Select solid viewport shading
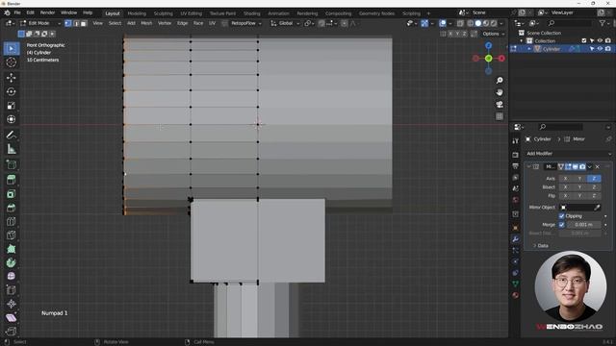Screen dimensions: 616x346 click(477, 23)
